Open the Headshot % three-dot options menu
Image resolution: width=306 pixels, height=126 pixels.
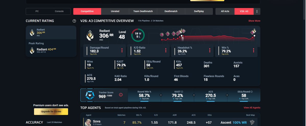point(210,50)
